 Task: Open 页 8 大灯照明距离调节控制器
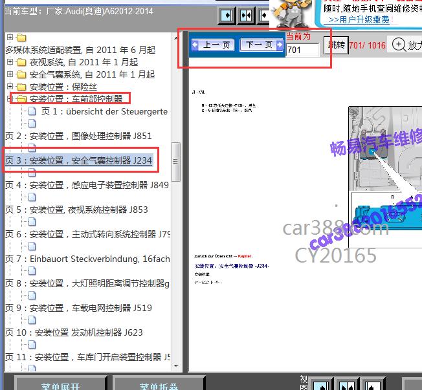point(87,283)
